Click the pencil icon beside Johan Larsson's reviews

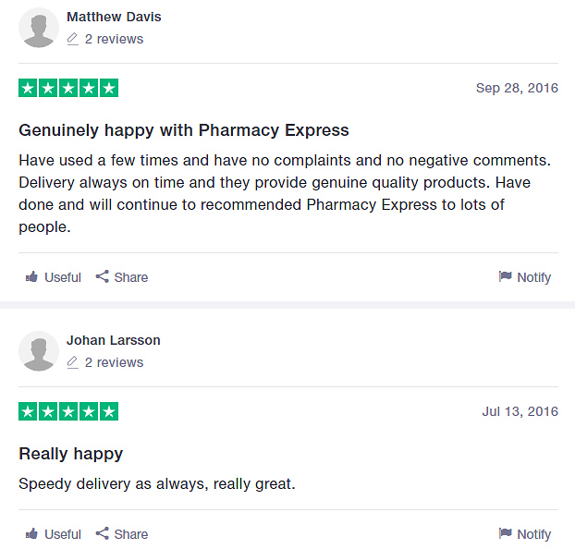(x=73, y=362)
